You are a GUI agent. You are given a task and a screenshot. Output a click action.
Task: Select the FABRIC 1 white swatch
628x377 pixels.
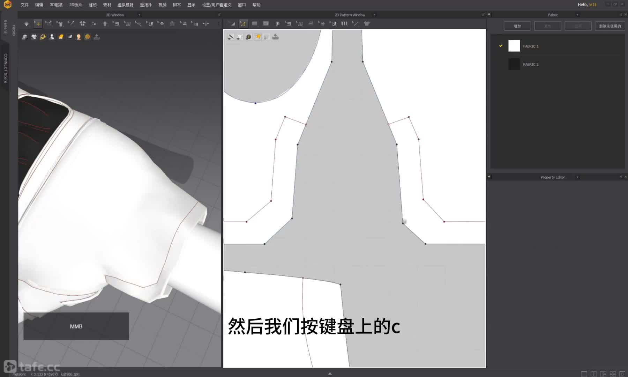(514, 46)
